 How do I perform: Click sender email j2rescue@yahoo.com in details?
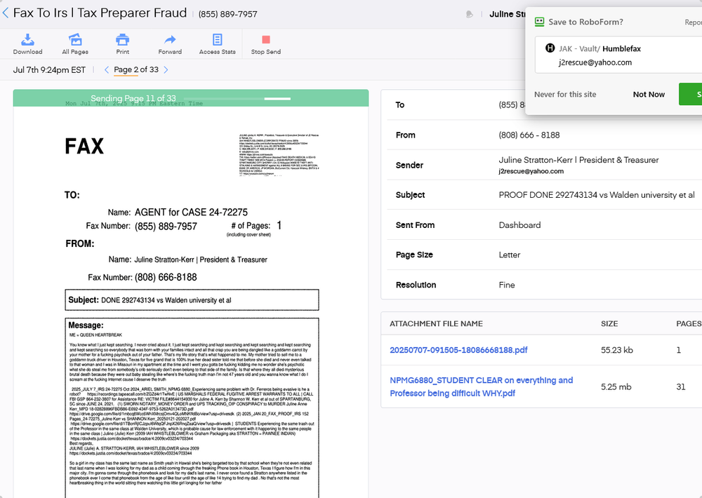pyautogui.click(x=531, y=171)
